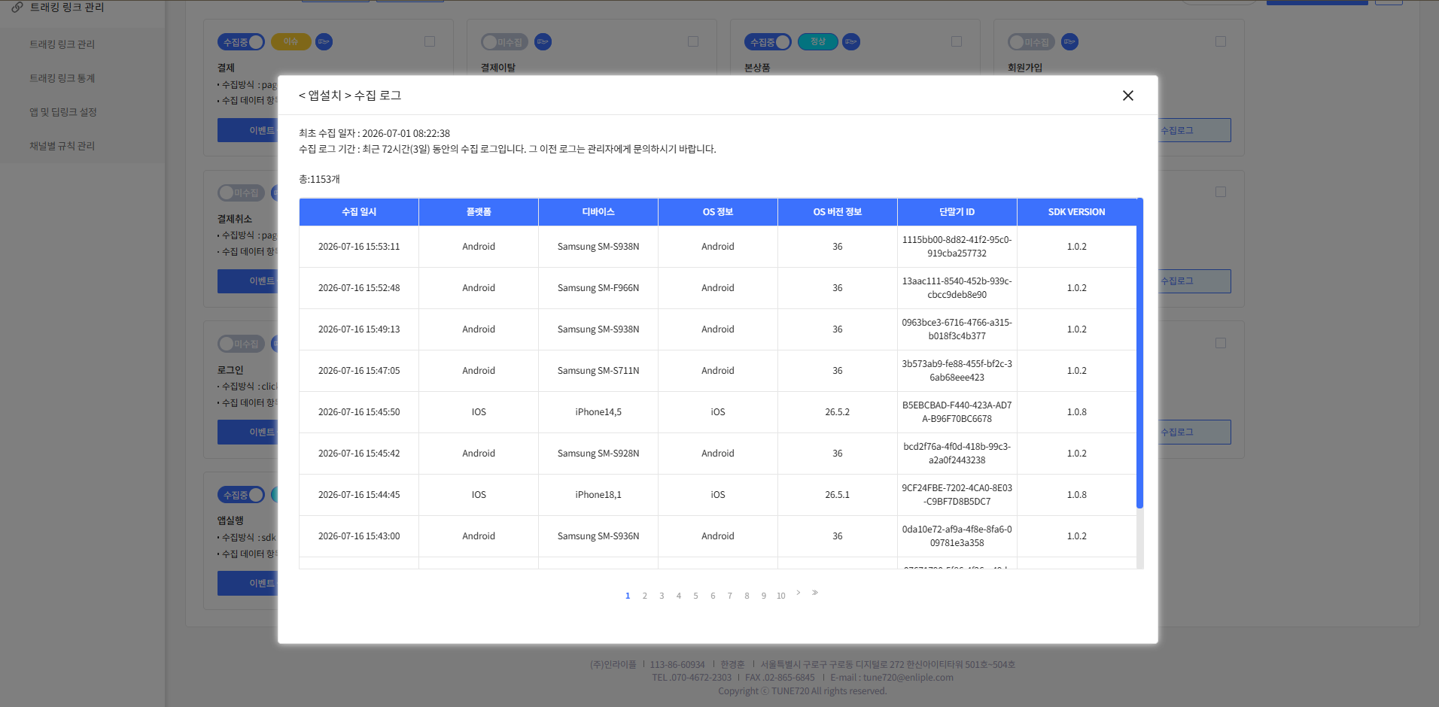Check the checkbox on the 결제이탈 card
The image size is (1439, 707).
[693, 41]
